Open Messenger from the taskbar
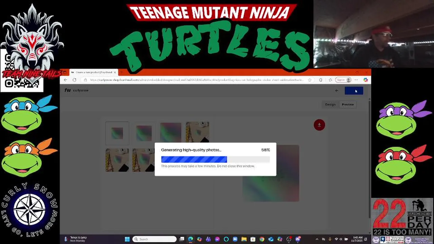Viewport: 434px width, 244px height. (x=217, y=239)
